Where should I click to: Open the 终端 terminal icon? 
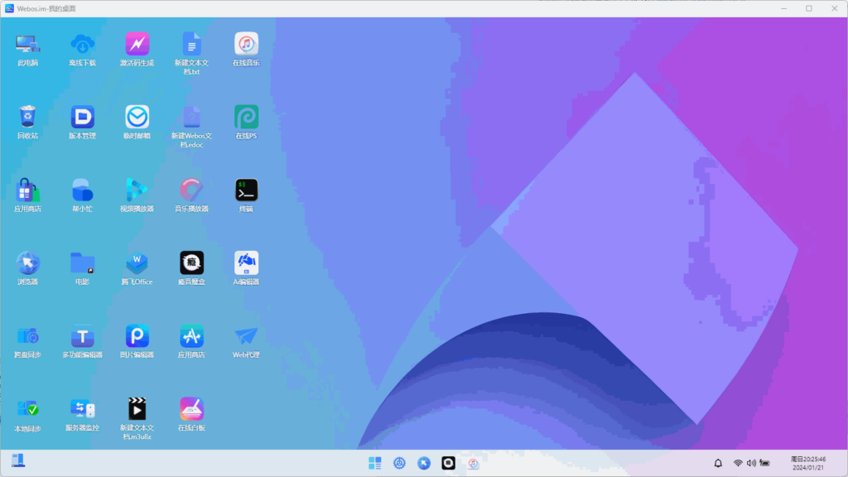(246, 190)
